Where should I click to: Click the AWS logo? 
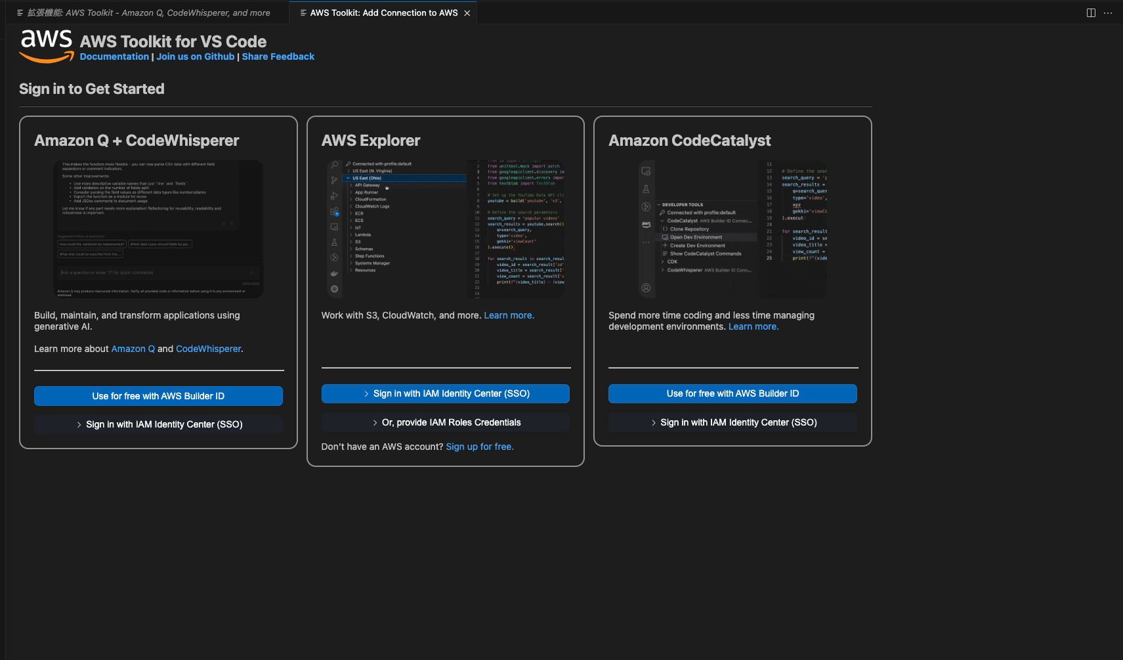(x=46, y=45)
